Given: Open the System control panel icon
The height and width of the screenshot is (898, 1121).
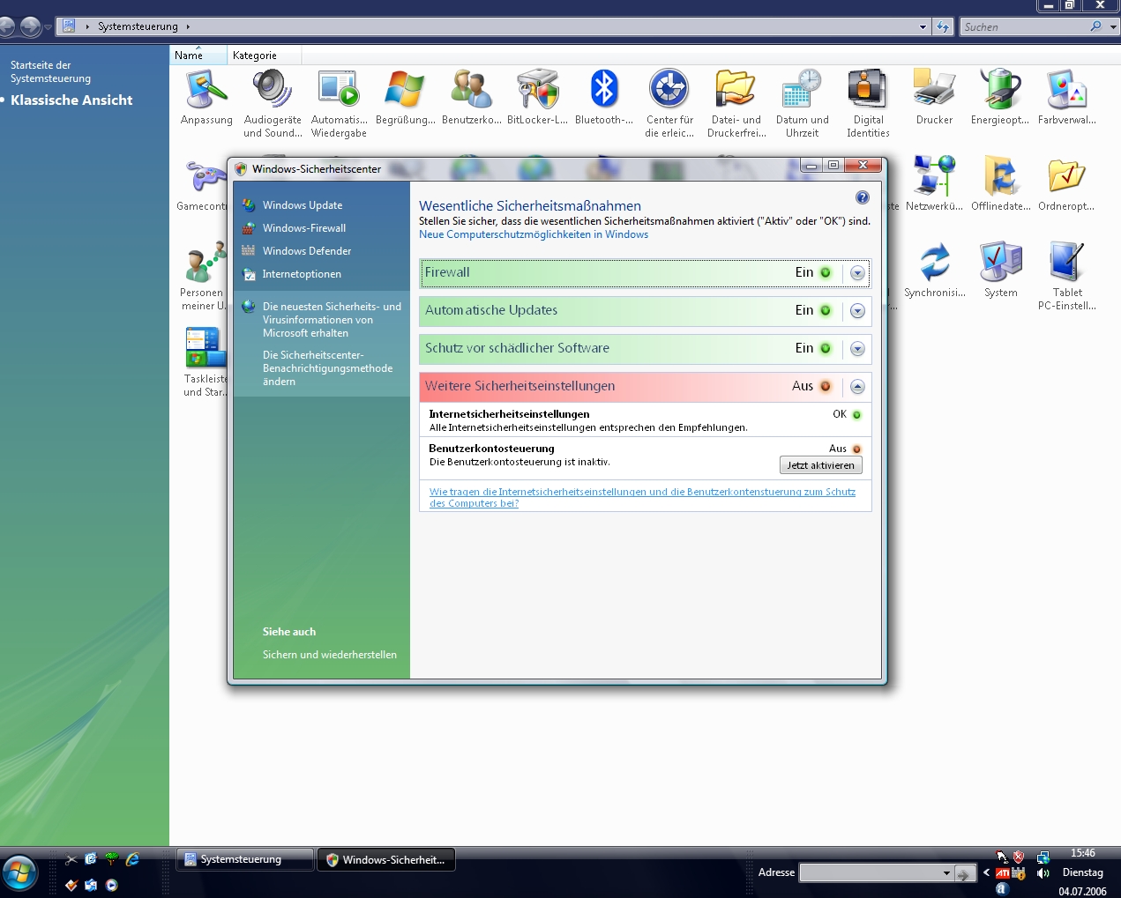Looking at the screenshot, I should tap(1000, 270).
